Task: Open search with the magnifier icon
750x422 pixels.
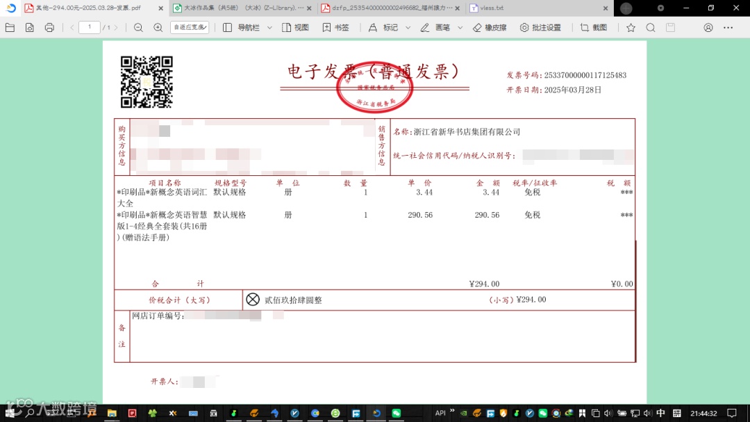Action: [x=651, y=28]
